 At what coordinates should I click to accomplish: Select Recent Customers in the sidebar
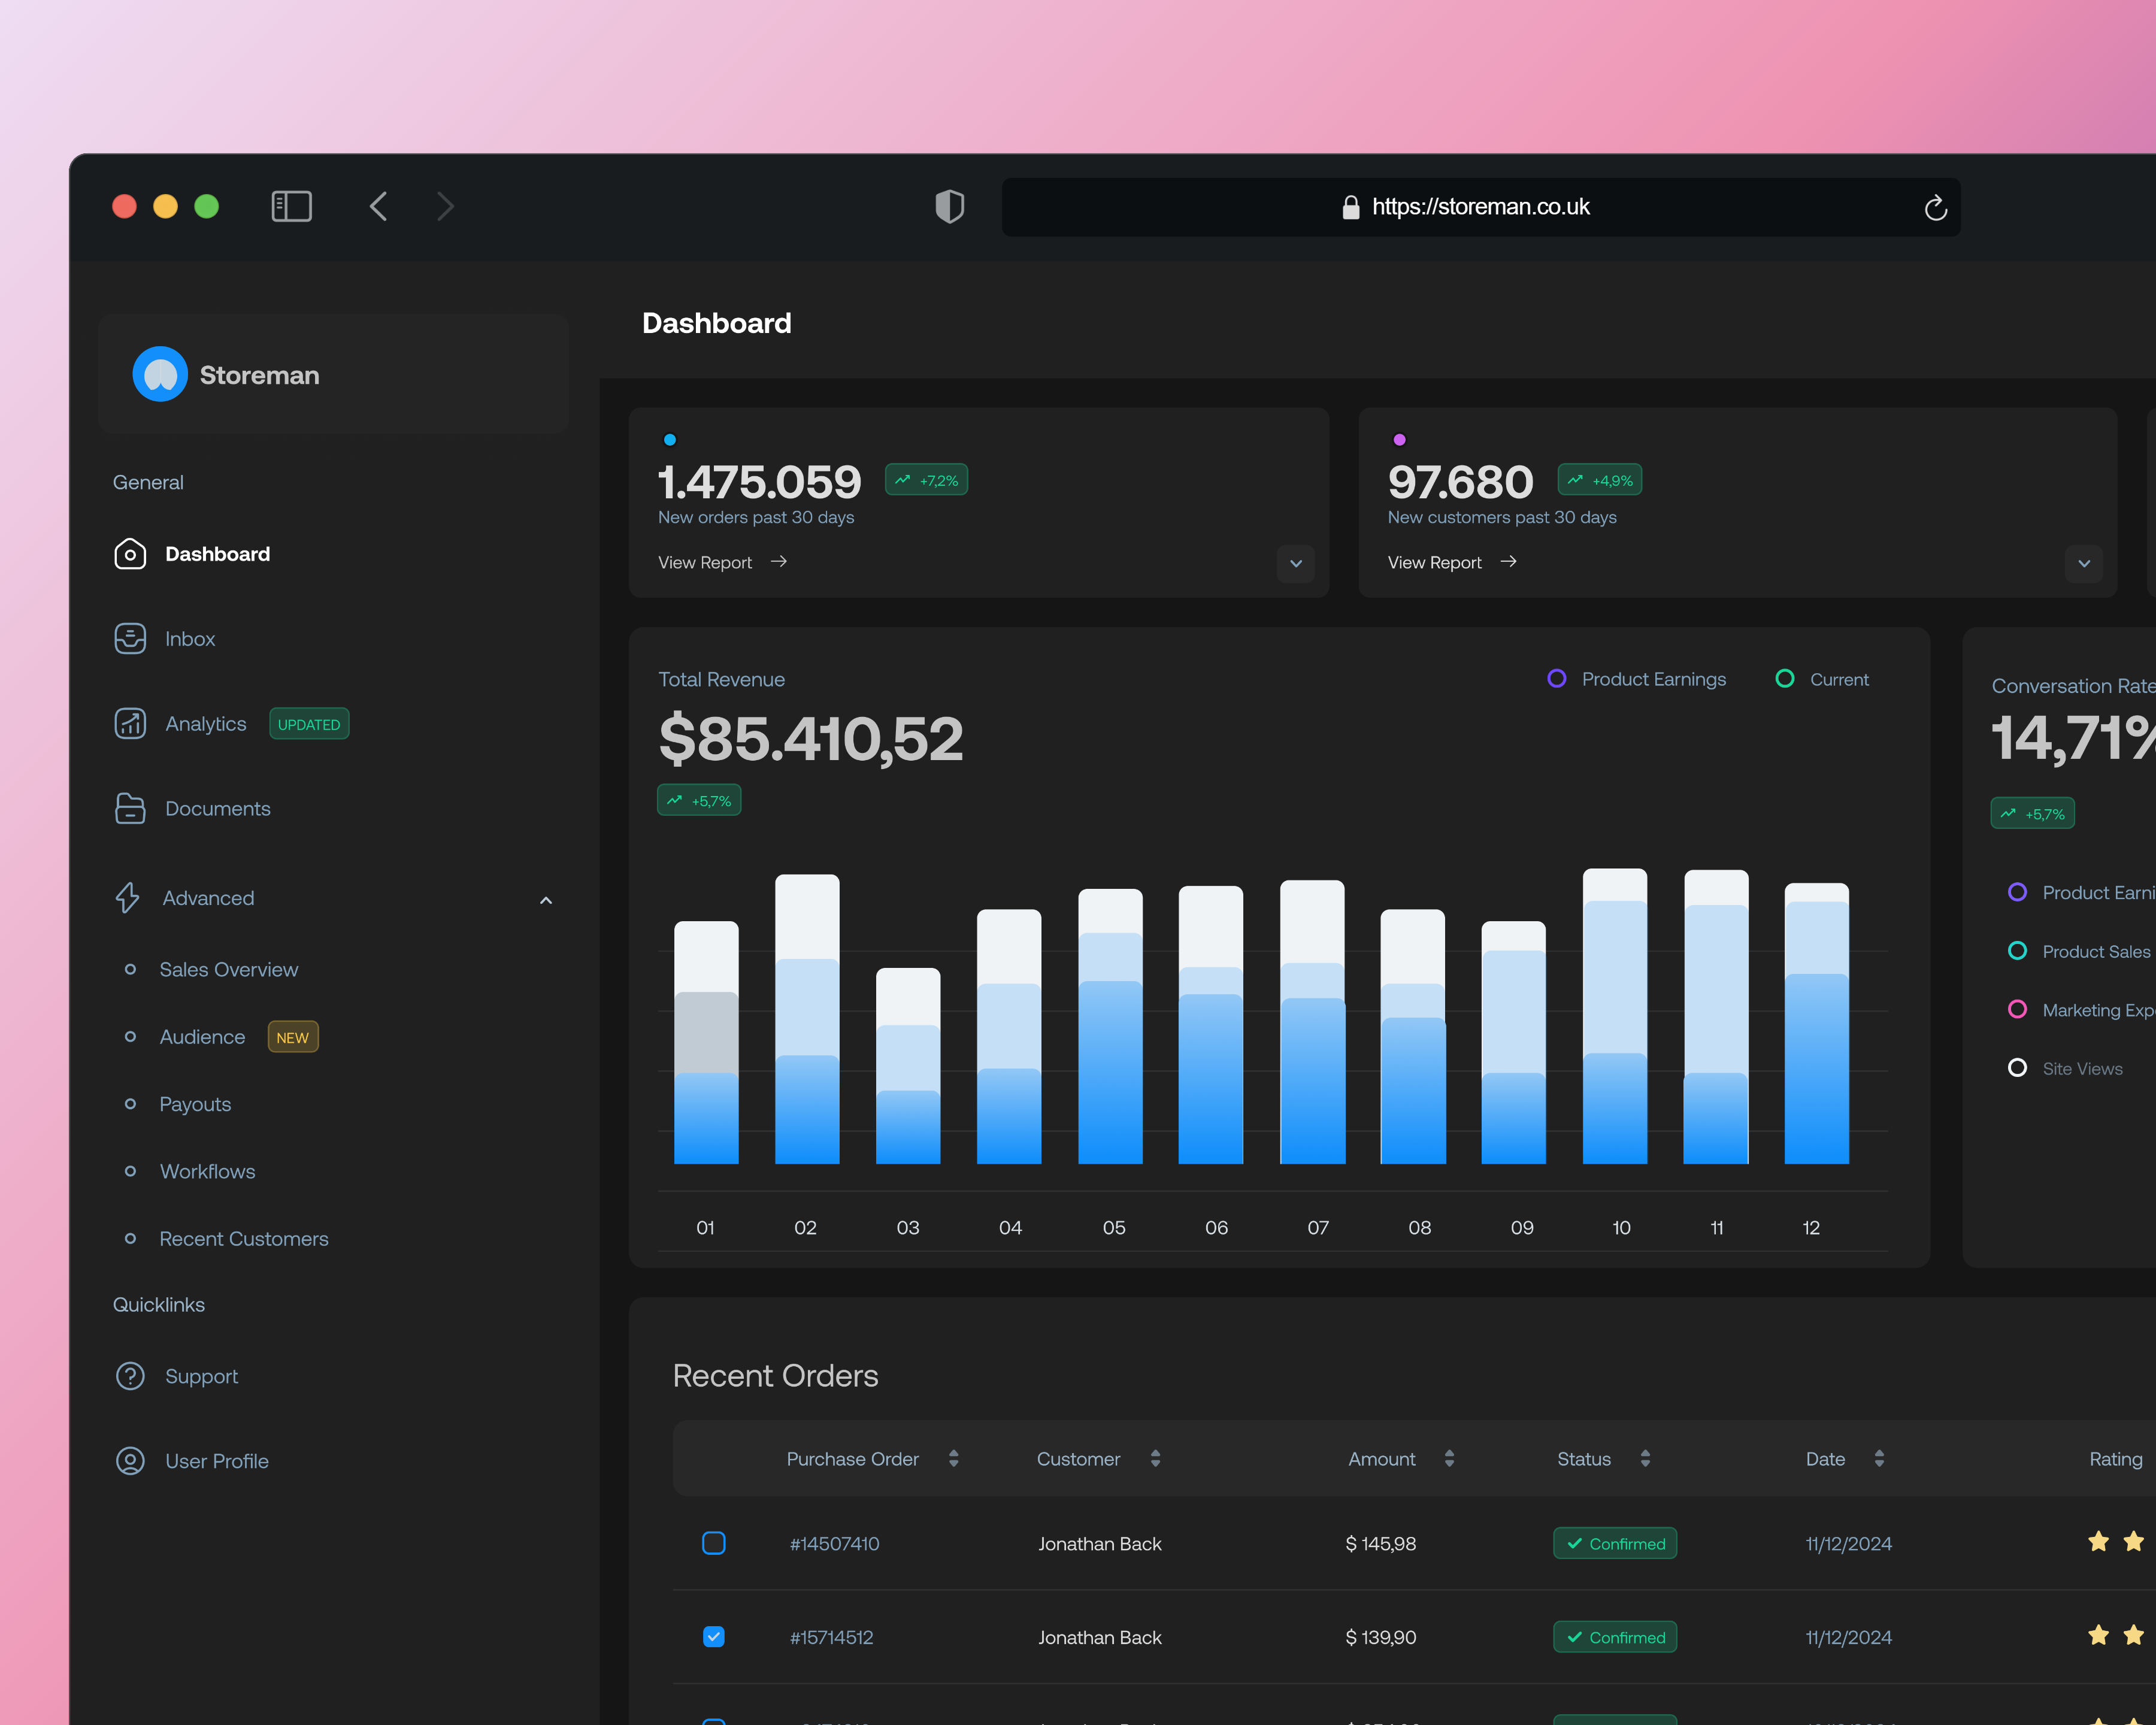(243, 1238)
